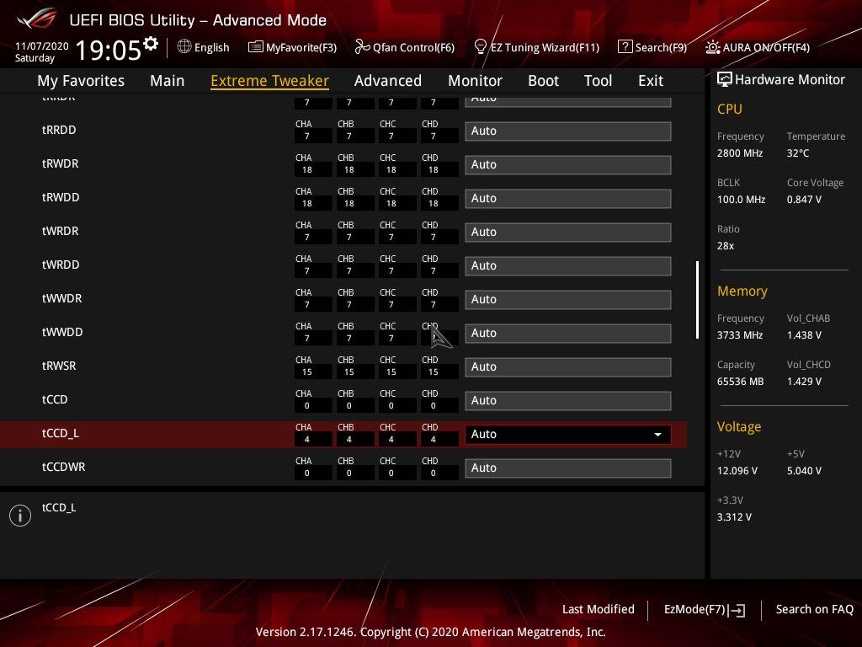Open the tCCD Auto field
The width and height of the screenshot is (862, 647).
tap(568, 400)
